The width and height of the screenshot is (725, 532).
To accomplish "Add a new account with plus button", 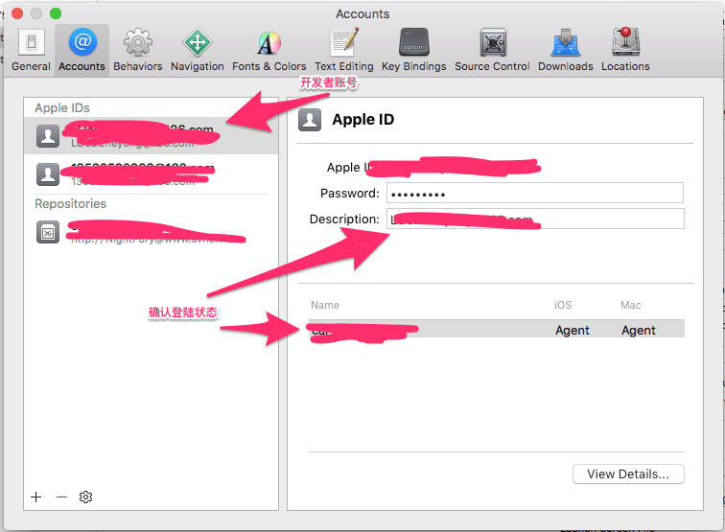I will (x=36, y=497).
